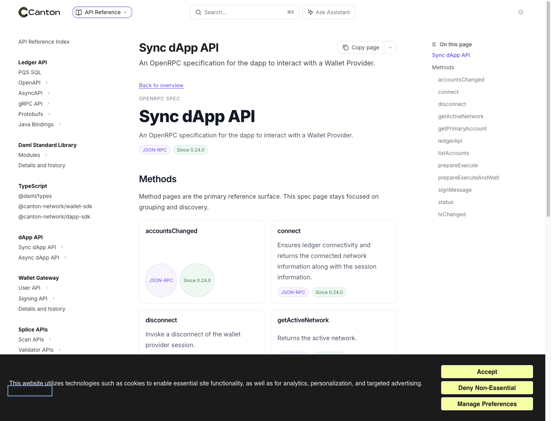Click the search magnifier icon
This screenshot has height=421, width=551.
[x=198, y=12]
